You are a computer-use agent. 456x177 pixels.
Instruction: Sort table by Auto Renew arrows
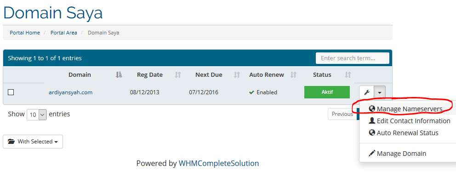(293, 74)
